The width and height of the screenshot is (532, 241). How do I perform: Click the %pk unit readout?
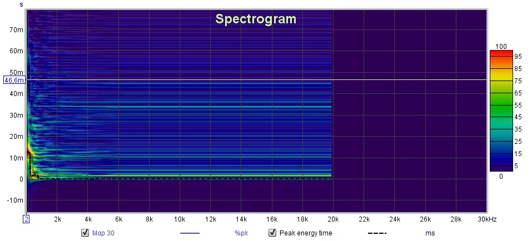tap(241, 233)
